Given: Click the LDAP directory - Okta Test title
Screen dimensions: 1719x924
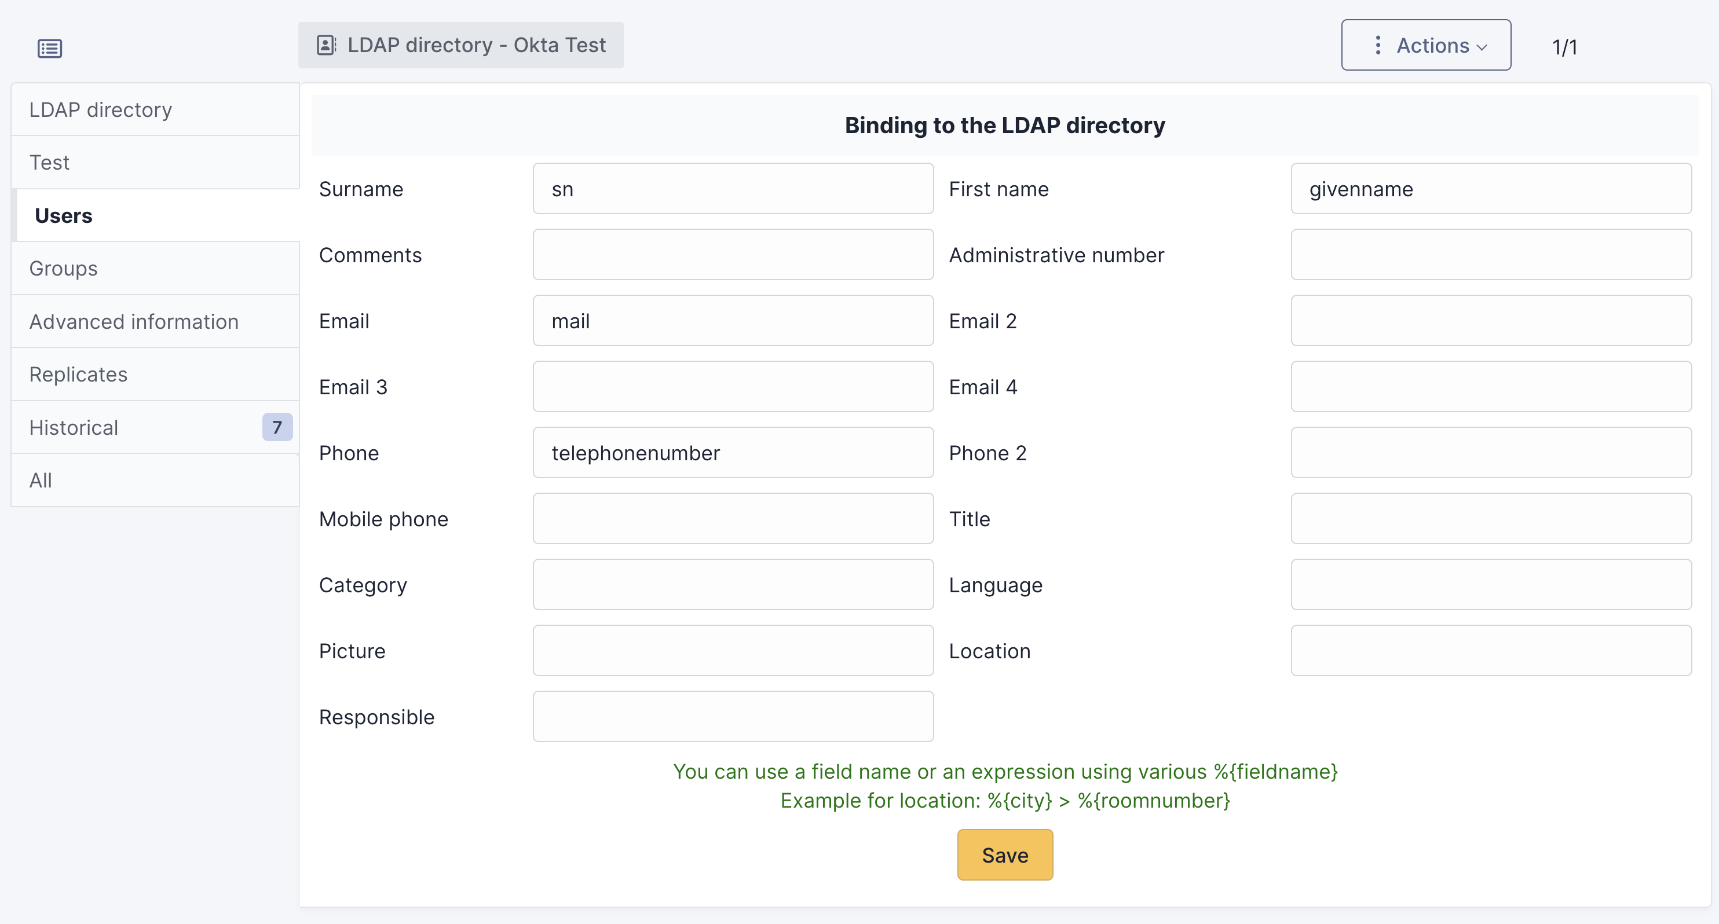Looking at the screenshot, I should [x=476, y=45].
